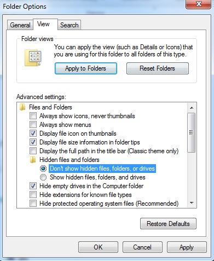The height and width of the screenshot is (261, 214).
Task: Click the Apply to Folders button
Action: (86, 68)
